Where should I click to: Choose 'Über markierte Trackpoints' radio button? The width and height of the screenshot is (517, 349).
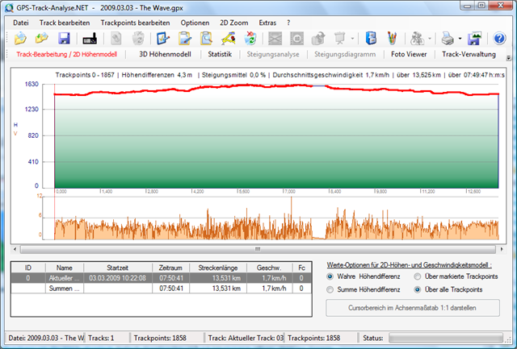click(417, 276)
